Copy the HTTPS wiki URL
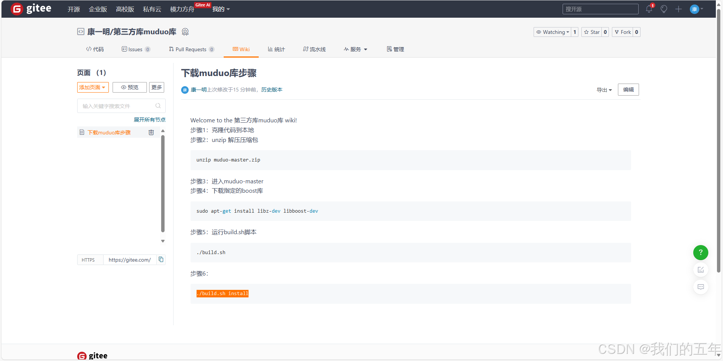 click(x=161, y=260)
